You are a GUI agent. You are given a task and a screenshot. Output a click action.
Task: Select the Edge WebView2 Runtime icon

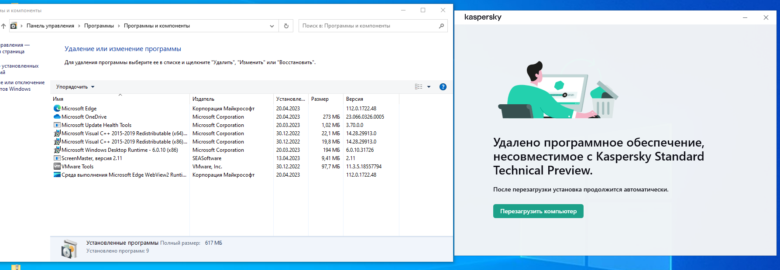pyautogui.click(x=57, y=174)
